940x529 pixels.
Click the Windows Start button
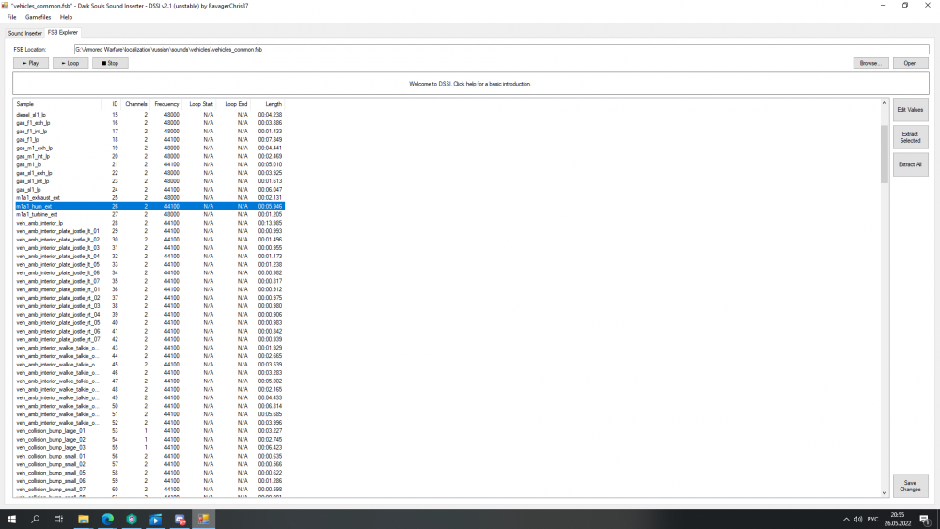point(12,519)
